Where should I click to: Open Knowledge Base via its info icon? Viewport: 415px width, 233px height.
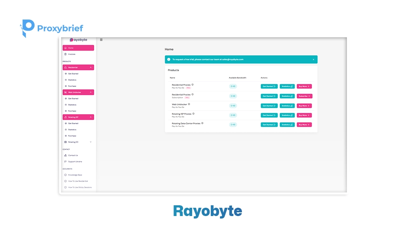pos(66,175)
